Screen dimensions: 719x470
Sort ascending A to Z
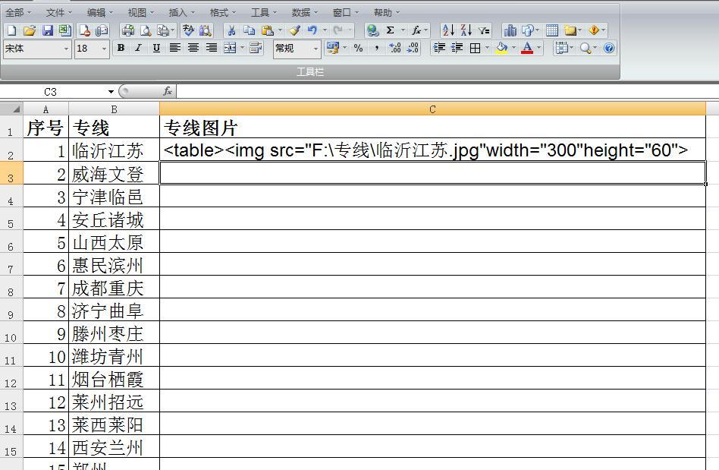[448, 30]
